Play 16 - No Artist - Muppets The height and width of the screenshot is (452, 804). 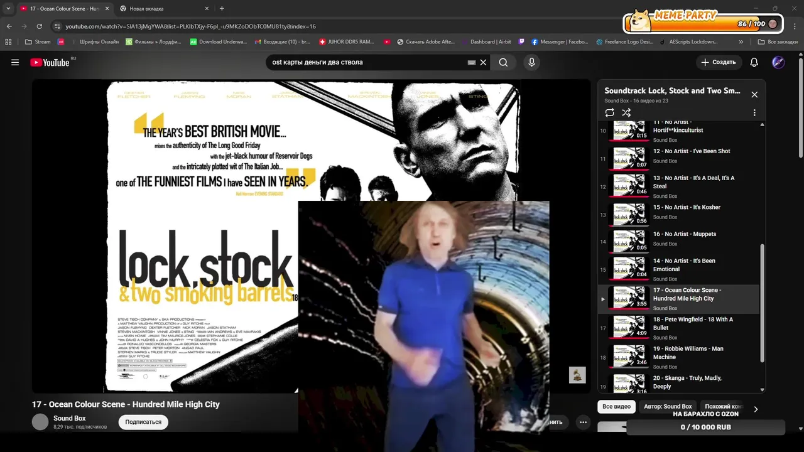(x=678, y=242)
